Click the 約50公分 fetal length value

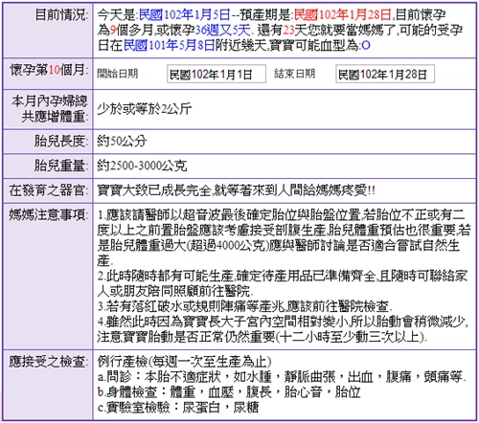[122, 141]
